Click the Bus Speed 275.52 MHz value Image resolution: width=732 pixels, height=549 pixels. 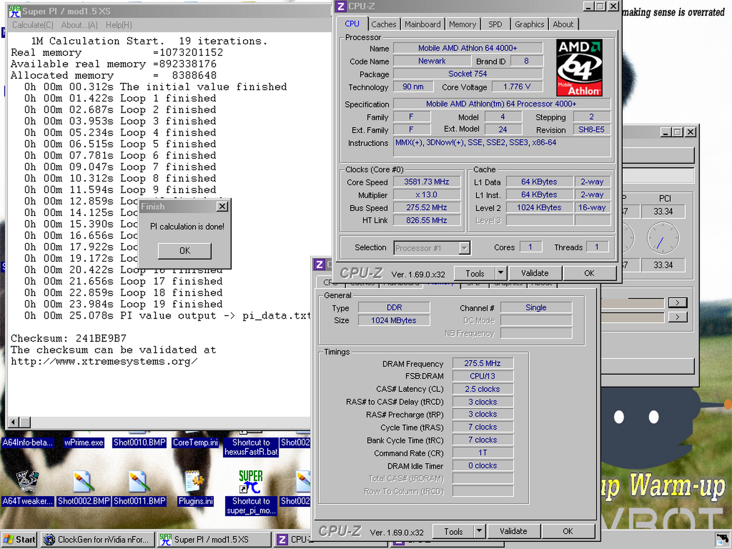click(426, 207)
